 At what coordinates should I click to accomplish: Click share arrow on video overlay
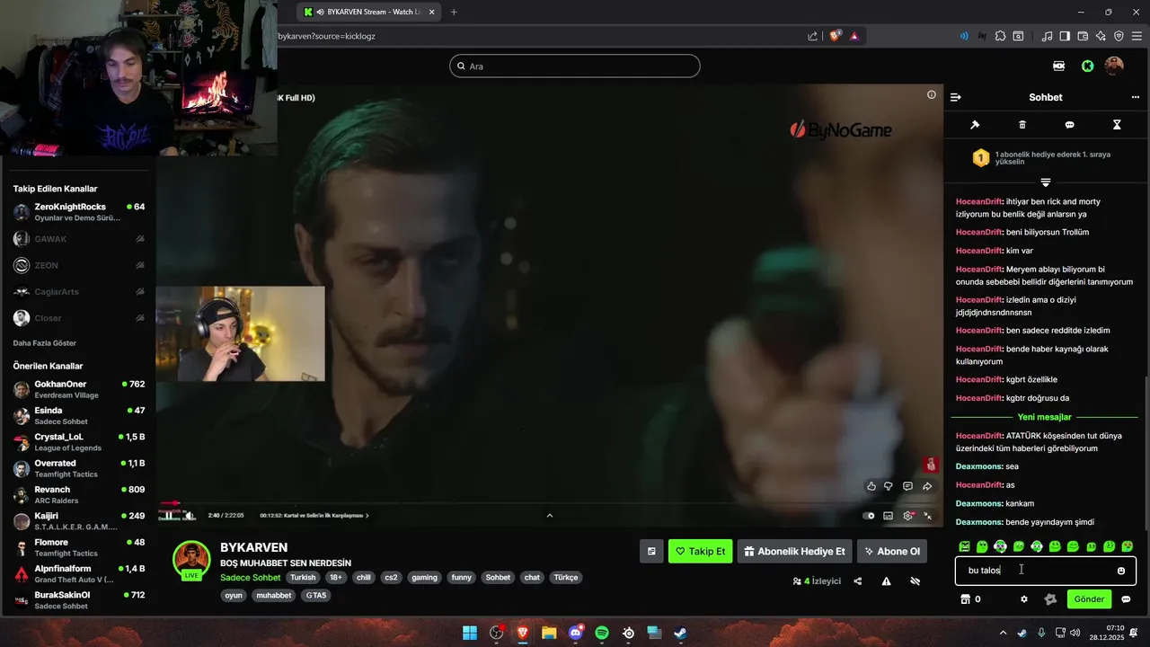927,486
